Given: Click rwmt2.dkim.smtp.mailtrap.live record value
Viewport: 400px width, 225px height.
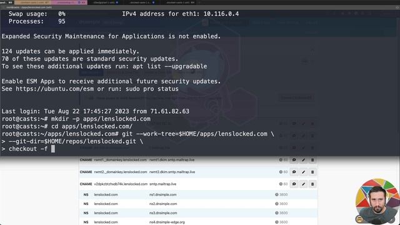Looking at the screenshot, I should click(x=172, y=172).
